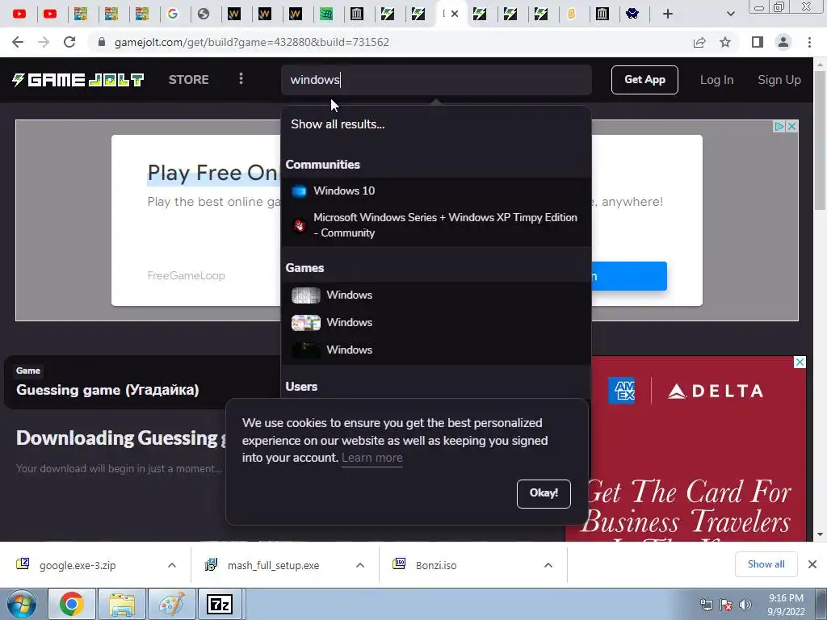This screenshot has height=620, width=827.
Task: Click the page vertical scrollbar thumb
Action: (x=819, y=141)
